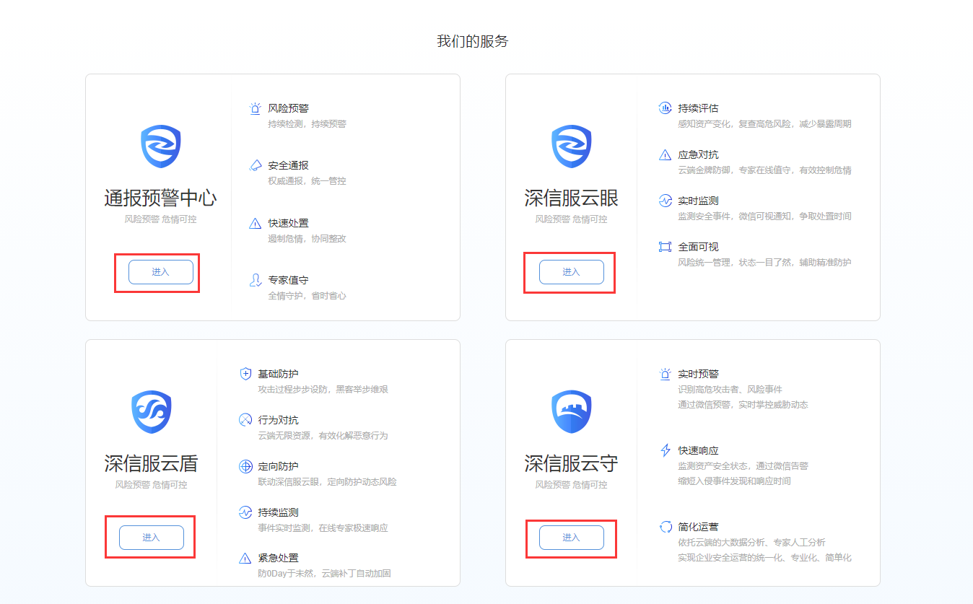
Task: Click the 快速响应 feature label
Action: click(698, 450)
